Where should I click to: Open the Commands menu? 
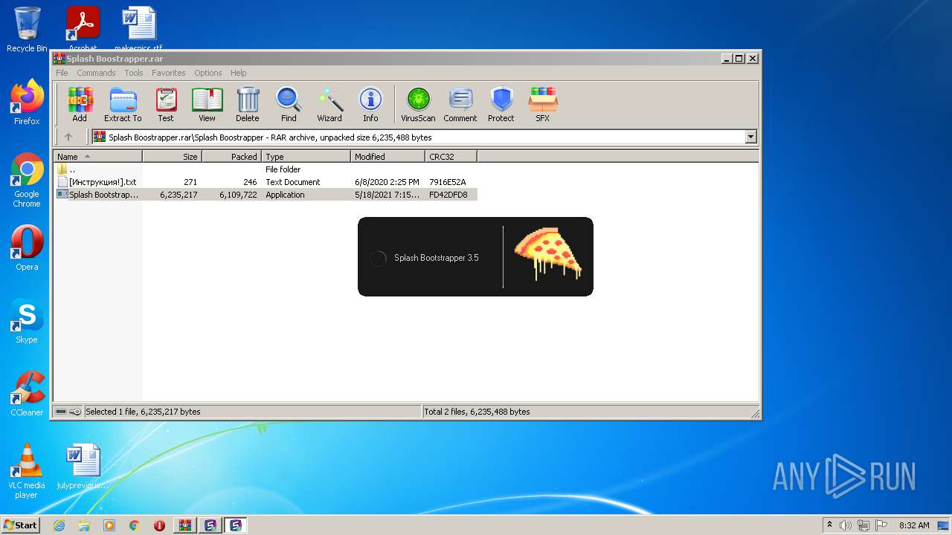(96, 73)
